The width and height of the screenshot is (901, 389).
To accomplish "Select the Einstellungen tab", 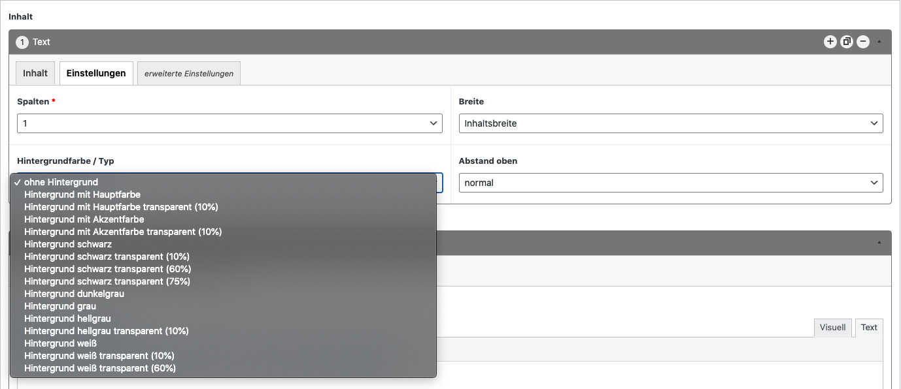I will coord(96,73).
